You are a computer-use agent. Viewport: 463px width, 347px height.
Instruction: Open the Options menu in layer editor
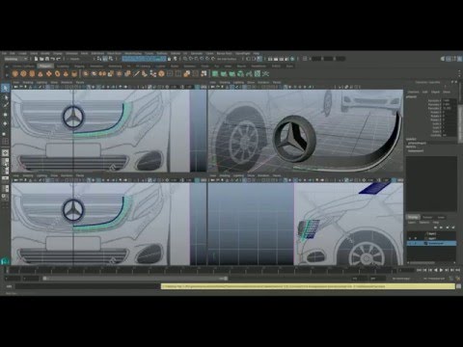tap(424, 223)
